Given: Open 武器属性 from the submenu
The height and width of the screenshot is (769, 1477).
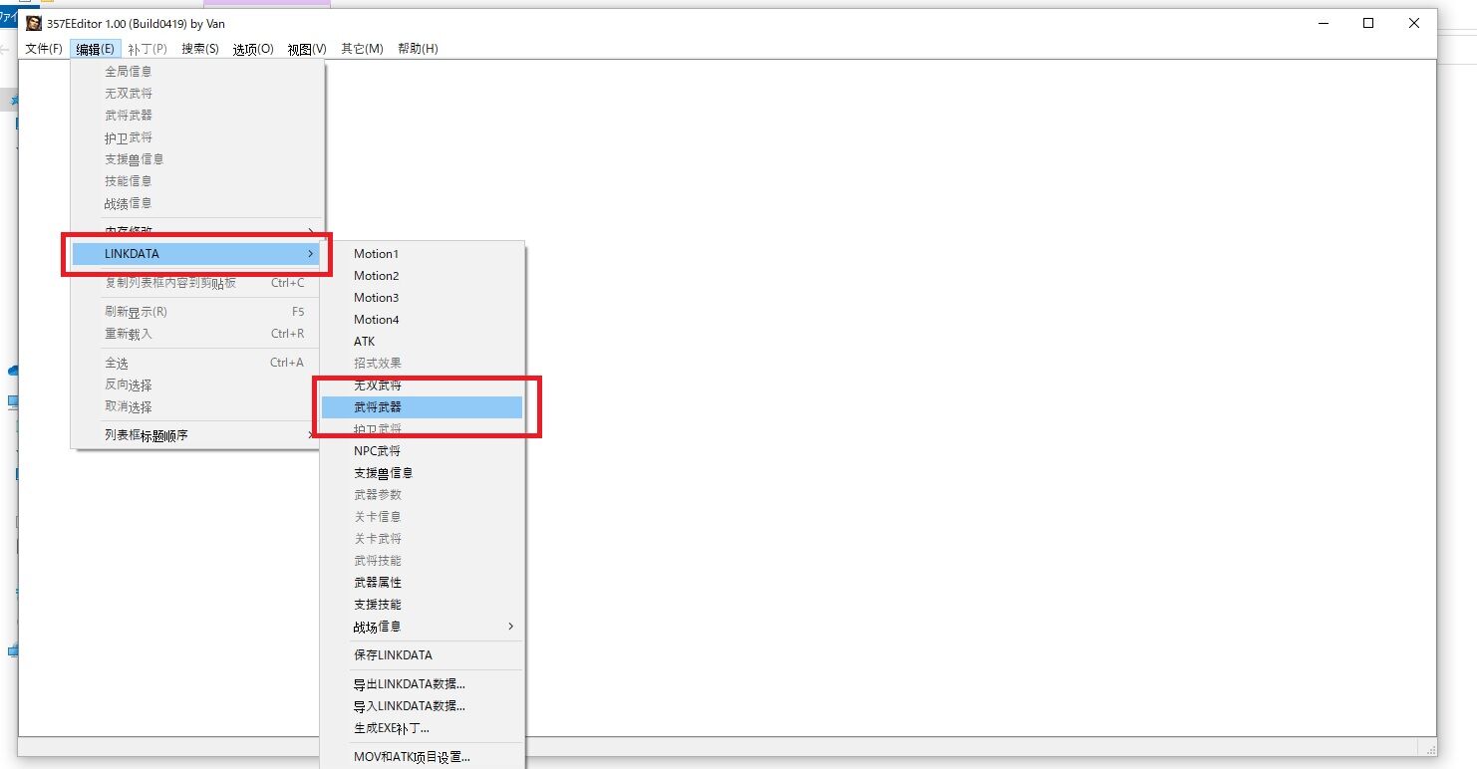Looking at the screenshot, I should pos(424,583).
